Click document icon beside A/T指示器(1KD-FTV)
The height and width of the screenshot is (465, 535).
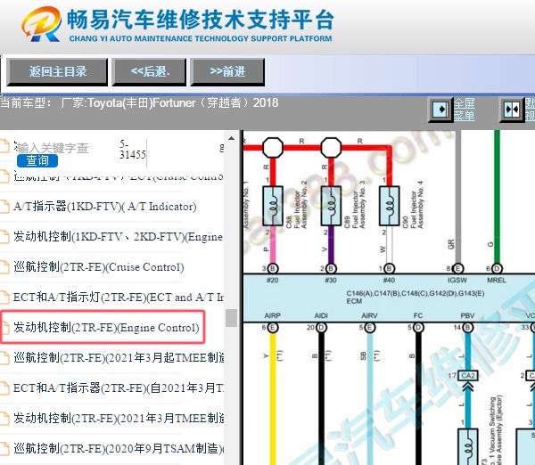pyautogui.click(x=4, y=207)
